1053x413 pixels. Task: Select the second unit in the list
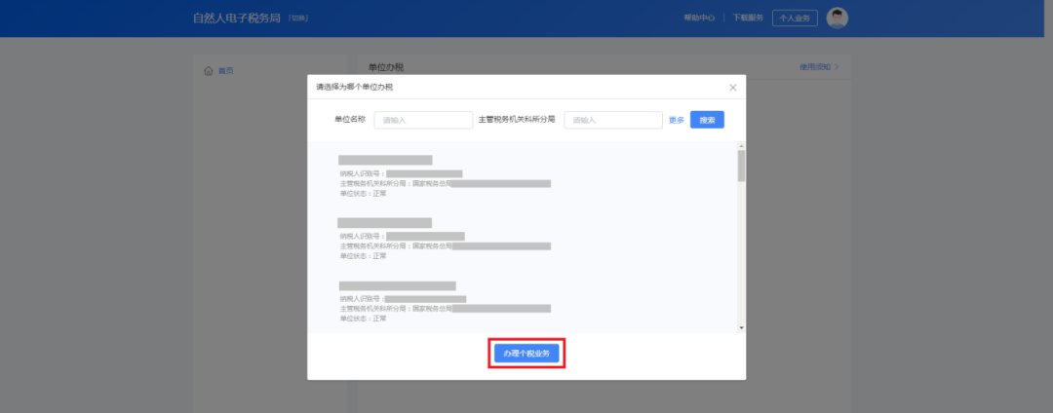(445, 239)
